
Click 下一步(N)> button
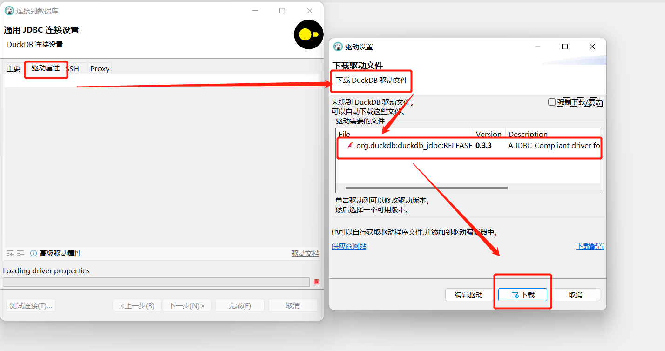(187, 305)
